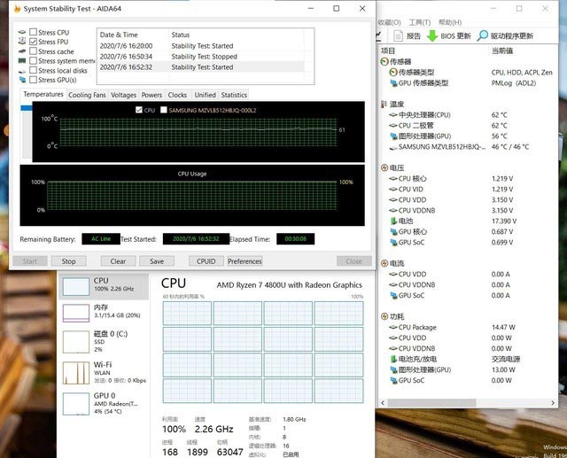Select the 中央处理器(CPU) temperature row
The image size is (567, 458).
click(x=469, y=115)
